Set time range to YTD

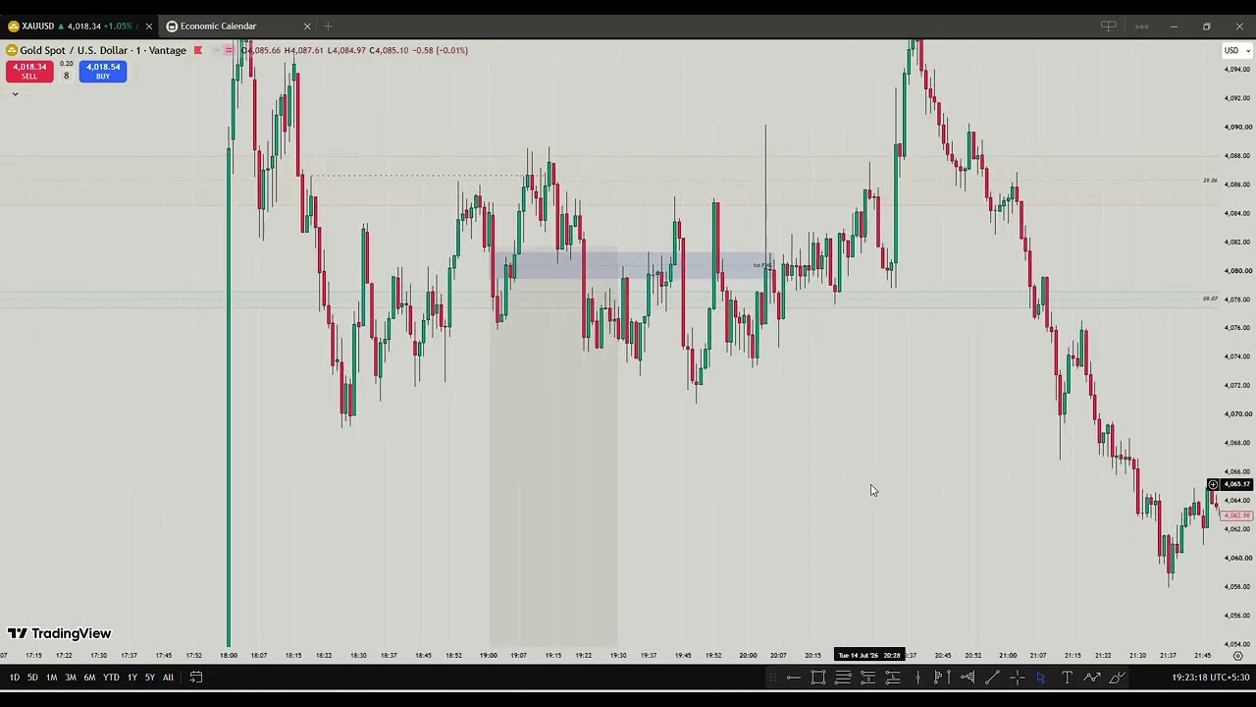[111, 678]
